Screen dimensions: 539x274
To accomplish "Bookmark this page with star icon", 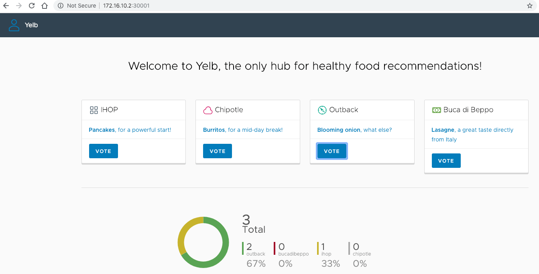I will 529,6.
